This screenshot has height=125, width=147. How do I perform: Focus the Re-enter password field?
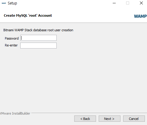[38, 46]
